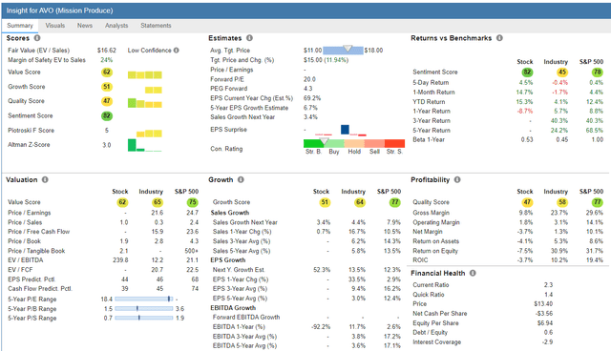Click the Tgt. Price $15.00 (11.94%) value
Image resolution: width=611 pixels, height=351 pixels.
coord(326,60)
